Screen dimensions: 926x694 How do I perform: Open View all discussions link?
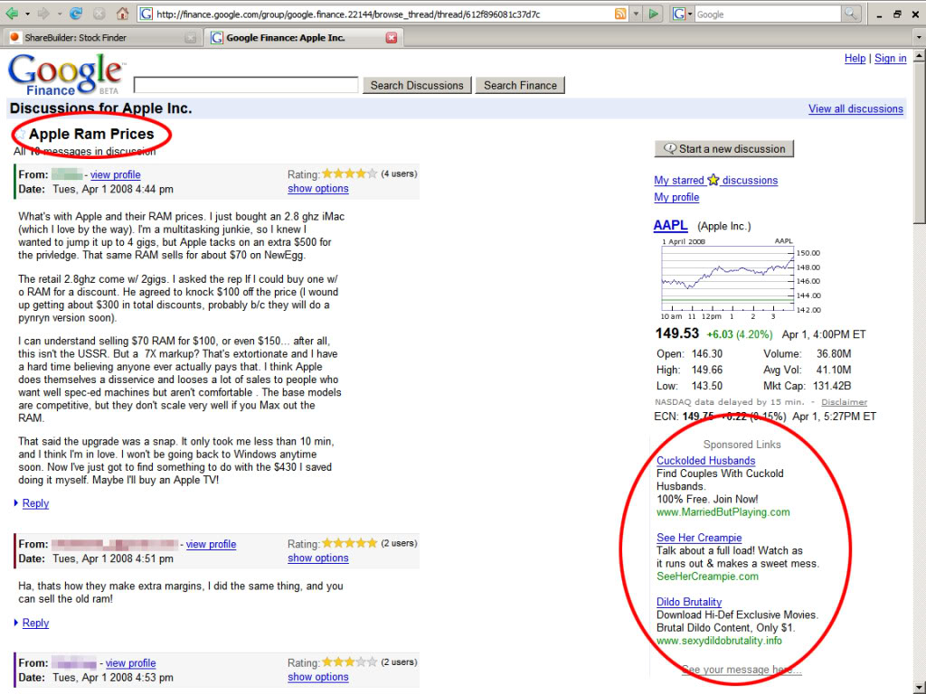tap(855, 108)
